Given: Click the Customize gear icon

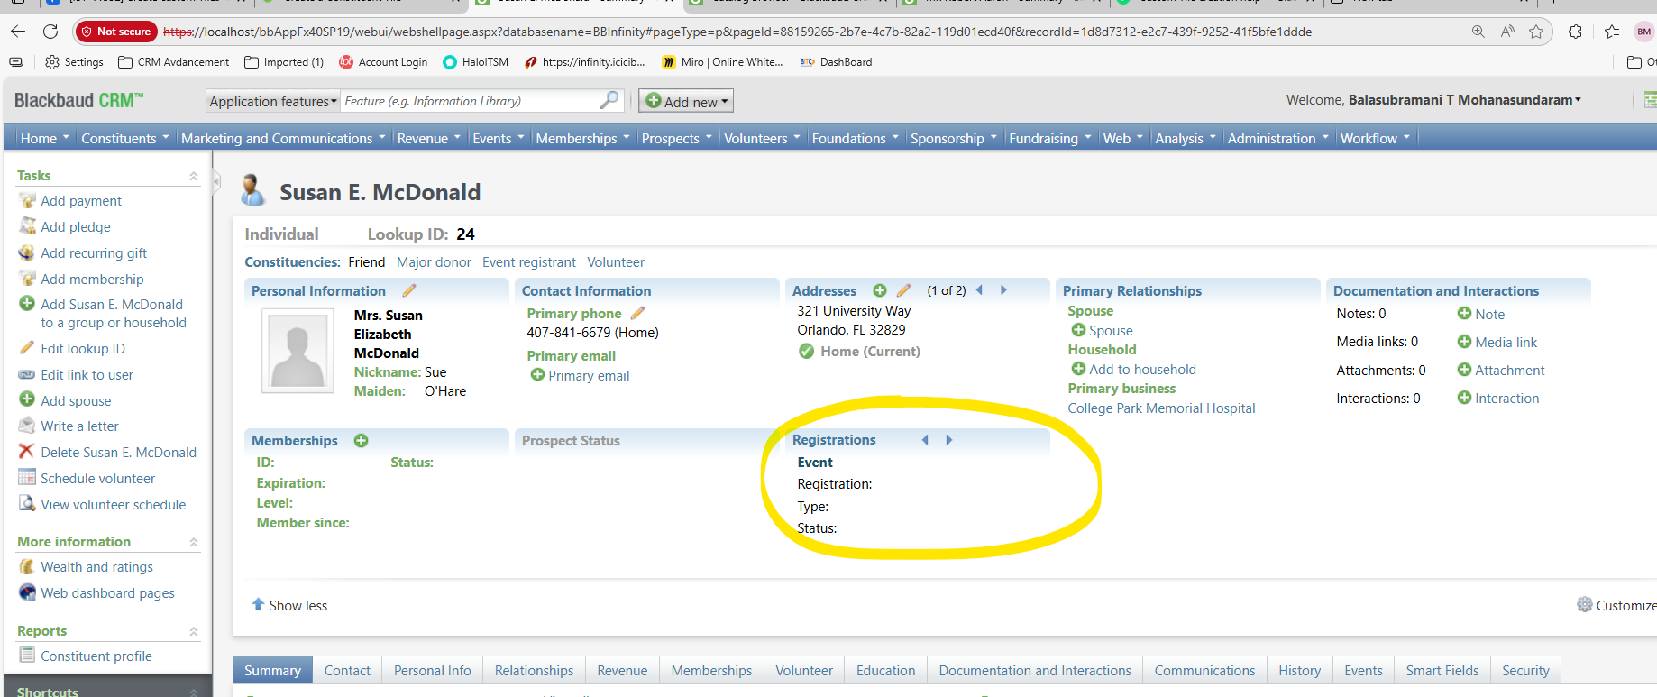Looking at the screenshot, I should [x=1584, y=605].
